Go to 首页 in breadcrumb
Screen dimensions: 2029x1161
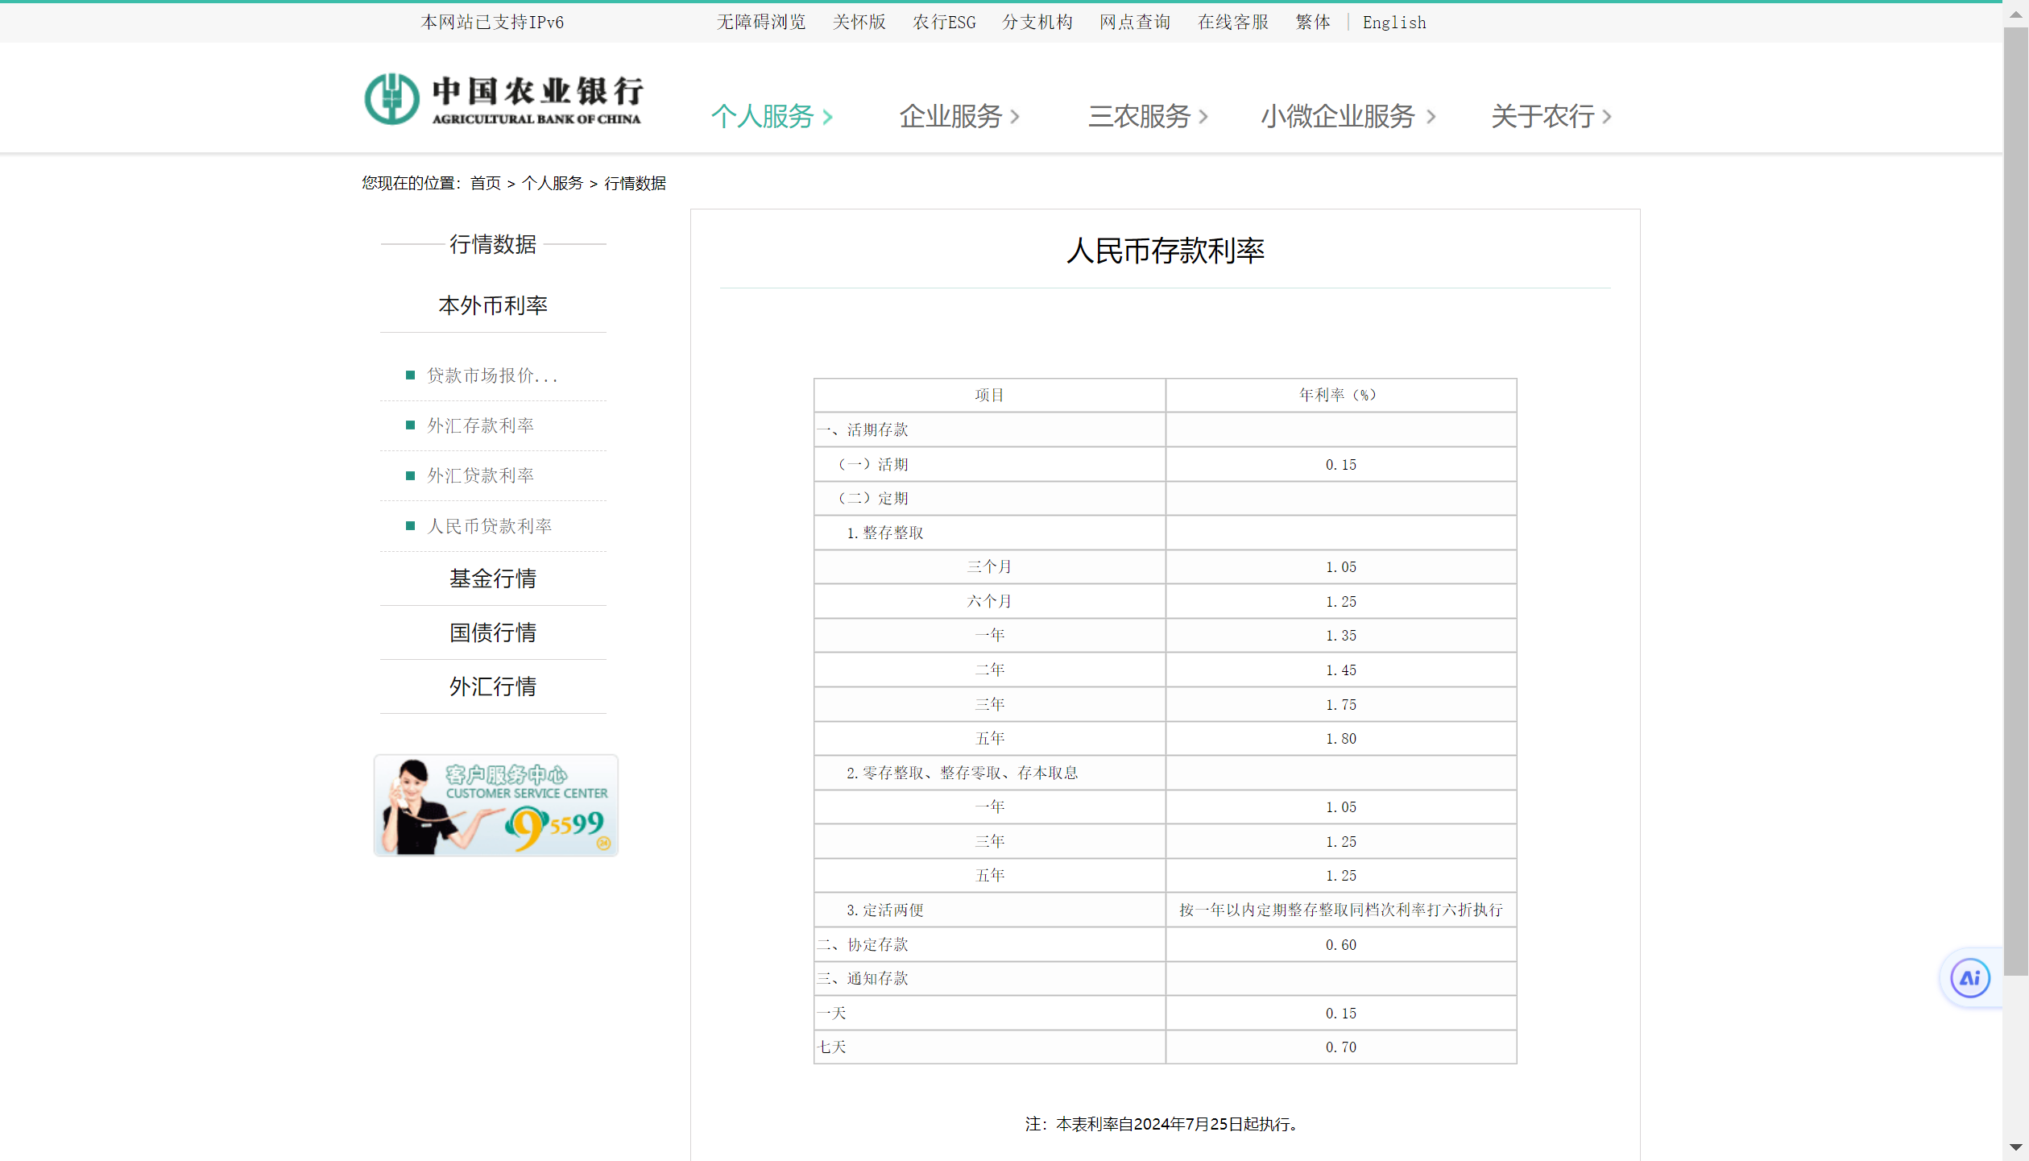click(x=485, y=184)
